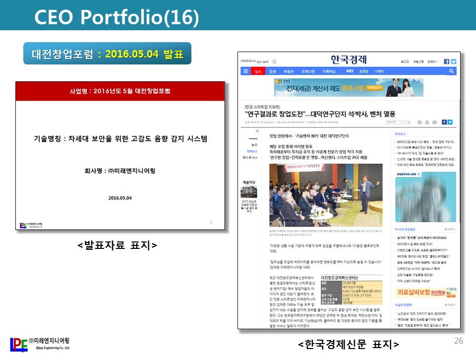Image resolution: width=476 pixels, height=357 pixels.
Task: Open the hamburger menu in 한국경제 navbar
Action: click(245, 71)
